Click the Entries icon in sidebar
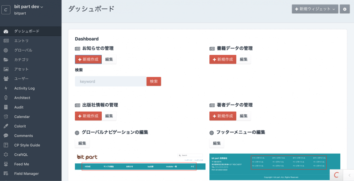 click(6, 41)
